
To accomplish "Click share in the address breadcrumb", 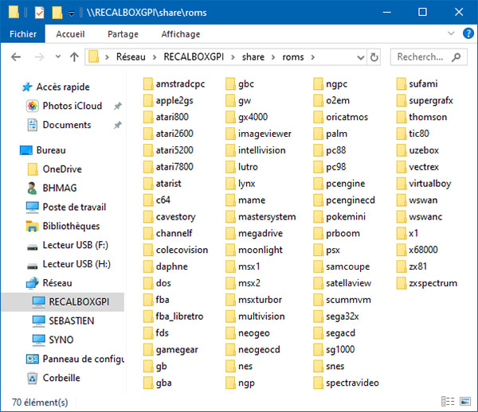I will [x=253, y=57].
